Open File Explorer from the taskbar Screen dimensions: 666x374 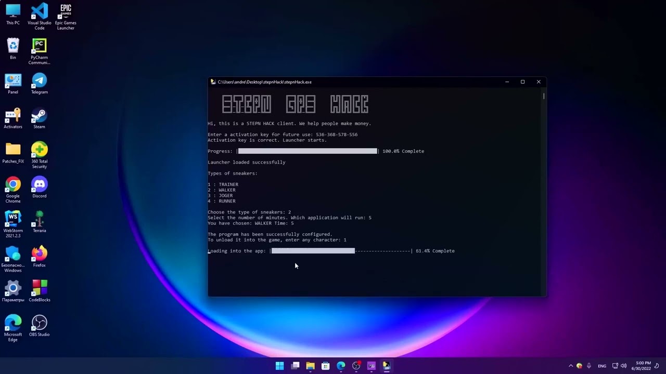point(310,366)
